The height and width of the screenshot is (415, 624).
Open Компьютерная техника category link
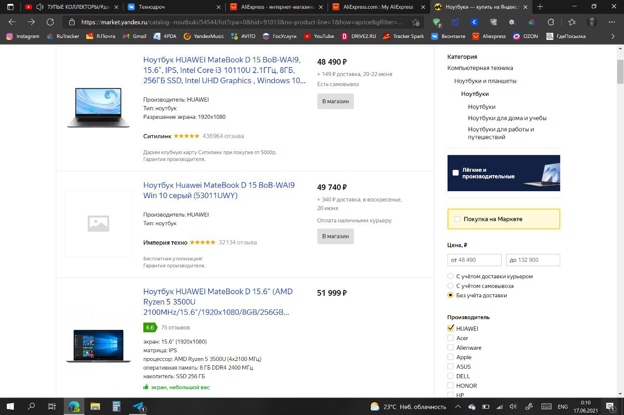pyautogui.click(x=480, y=68)
